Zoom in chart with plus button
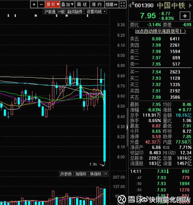Screen dimensions: 193x205 [34, 5]
